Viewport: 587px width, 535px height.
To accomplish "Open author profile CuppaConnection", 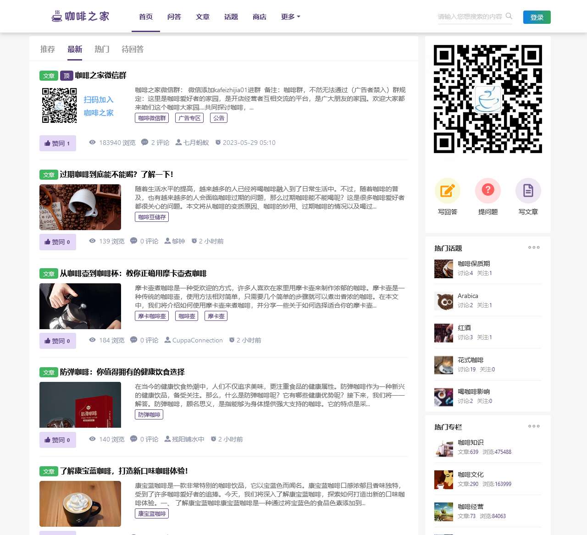I will click(x=198, y=340).
